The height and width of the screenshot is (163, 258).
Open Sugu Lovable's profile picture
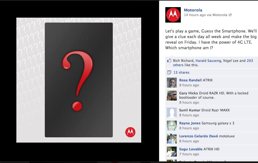pos(172,152)
